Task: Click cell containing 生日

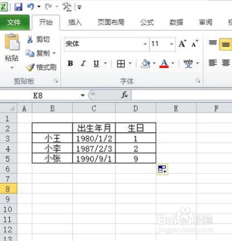Action: (136, 128)
